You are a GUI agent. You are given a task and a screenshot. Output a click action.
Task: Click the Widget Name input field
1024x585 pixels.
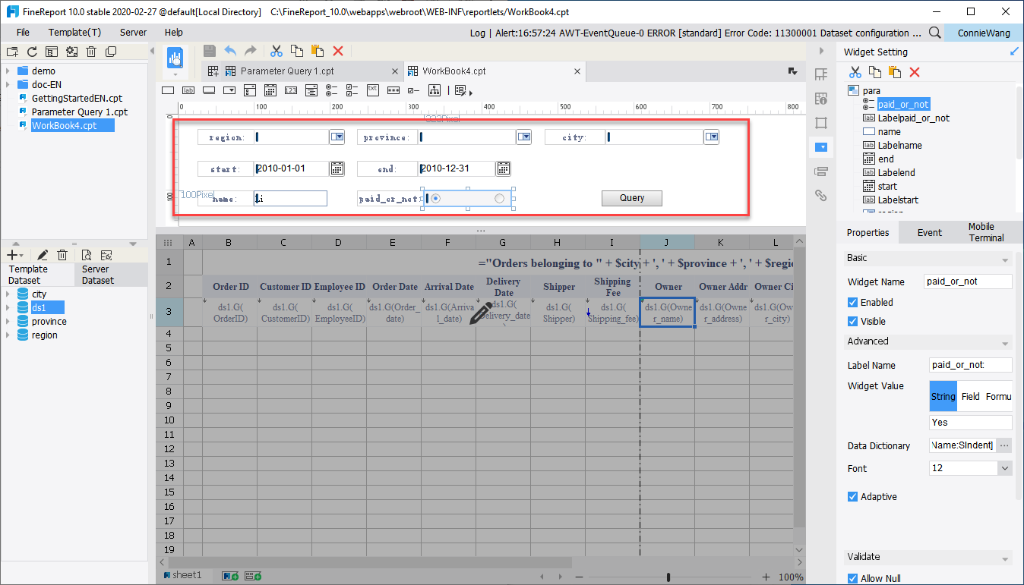pos(969,281)
